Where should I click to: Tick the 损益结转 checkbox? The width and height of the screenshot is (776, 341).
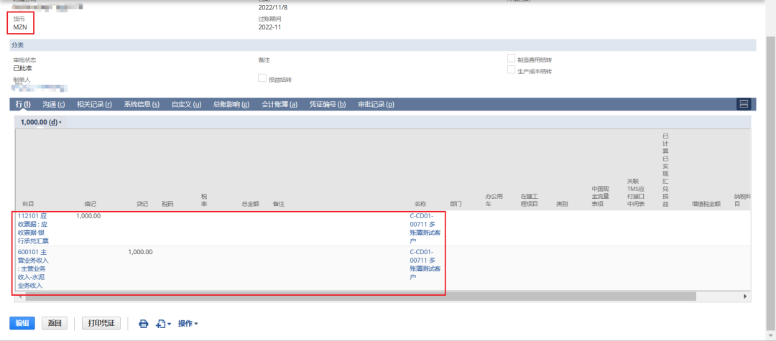(262, 78)
